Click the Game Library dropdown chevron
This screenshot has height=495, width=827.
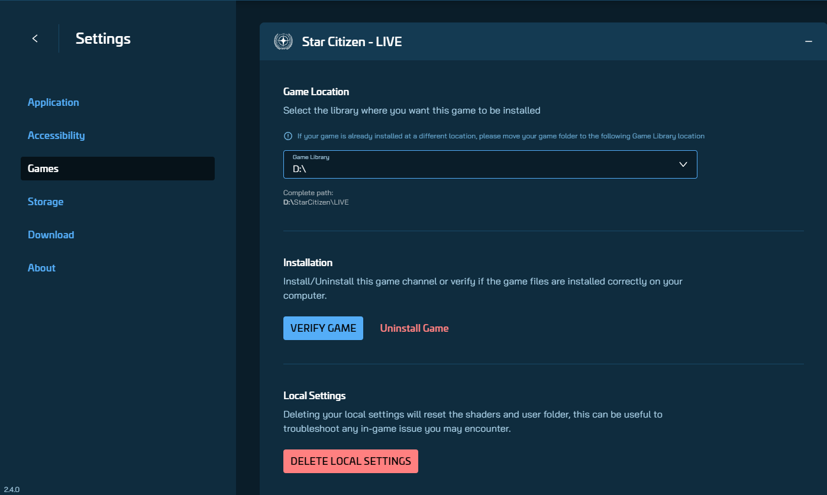click(x=683, y=164)
